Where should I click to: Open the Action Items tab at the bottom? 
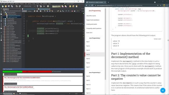23,94
